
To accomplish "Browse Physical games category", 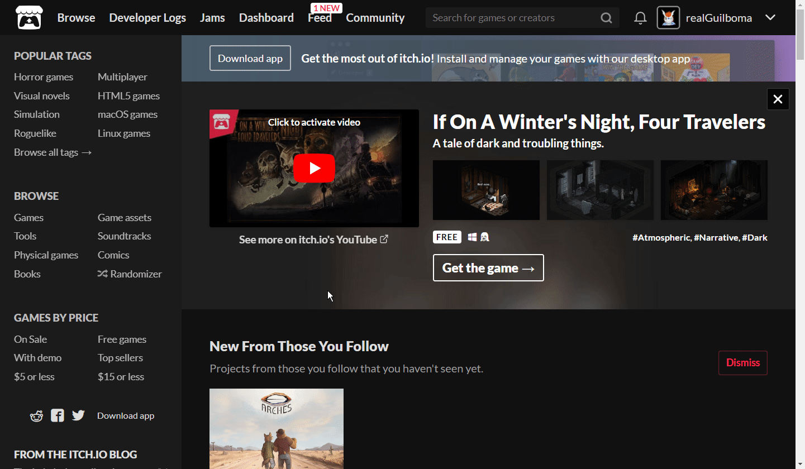I will coord(46,255).
